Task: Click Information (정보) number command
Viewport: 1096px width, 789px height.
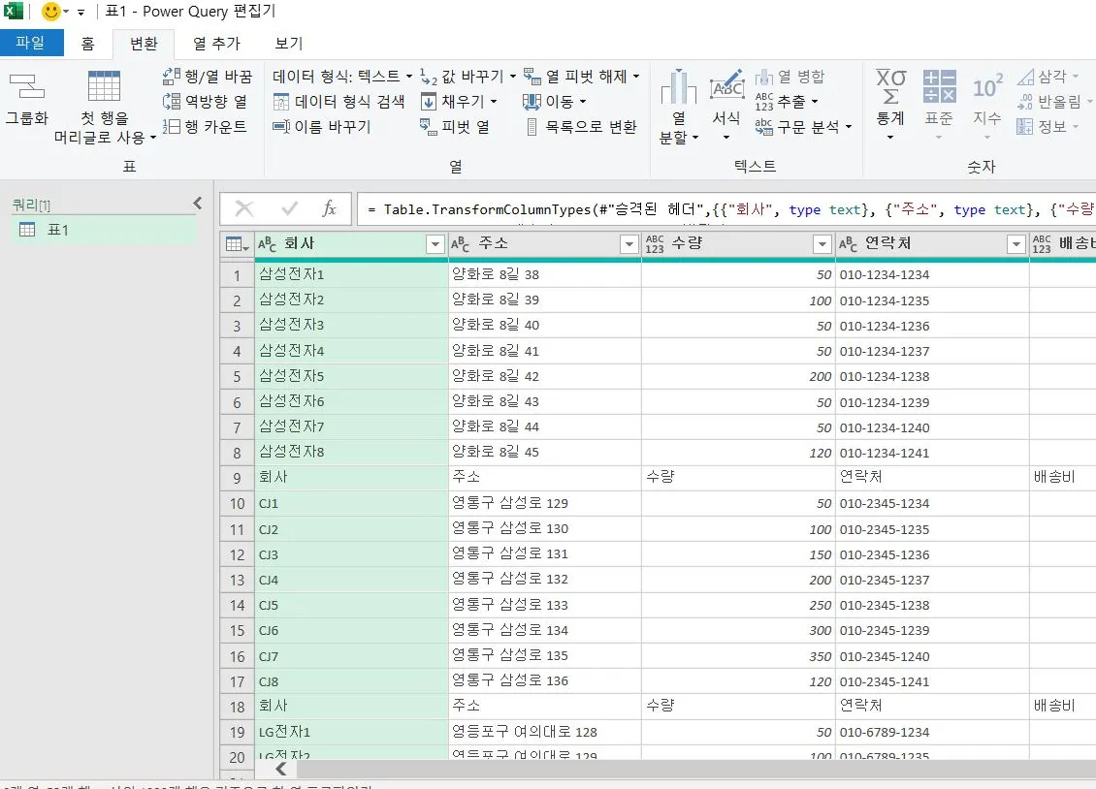Action: click(x=1048, y=126)
